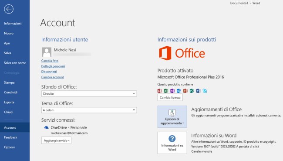Click the Outlook app icon
Viewport: 283px width, 161px height.
click(x=179, y=91)
